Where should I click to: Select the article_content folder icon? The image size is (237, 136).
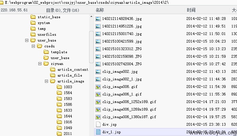click(x=53, y=69)
